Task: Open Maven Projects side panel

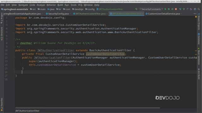Action: coord(199,22)
